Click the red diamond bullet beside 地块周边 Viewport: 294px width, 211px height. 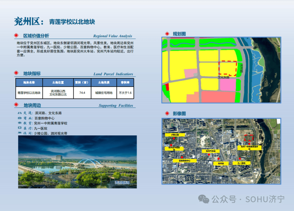click(x=16, y=105)
